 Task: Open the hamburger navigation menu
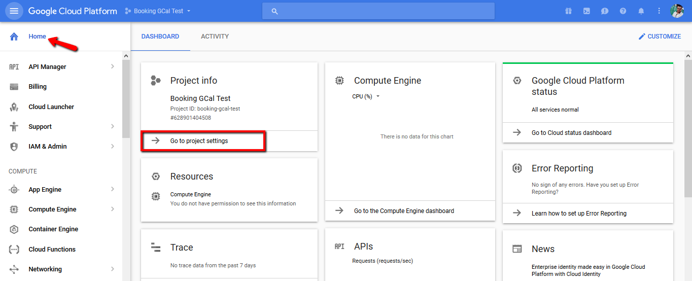tap(14, 11)
